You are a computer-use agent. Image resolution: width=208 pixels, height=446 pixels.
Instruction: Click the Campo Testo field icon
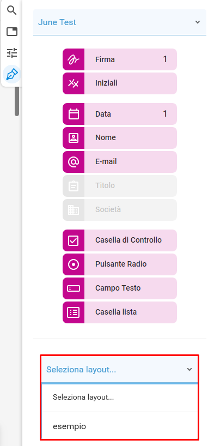[74, 288]
